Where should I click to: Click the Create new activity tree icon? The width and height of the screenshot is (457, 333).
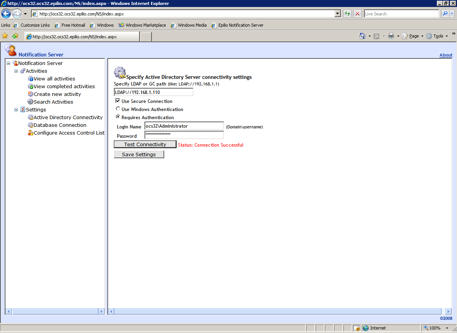pos(30,94)
